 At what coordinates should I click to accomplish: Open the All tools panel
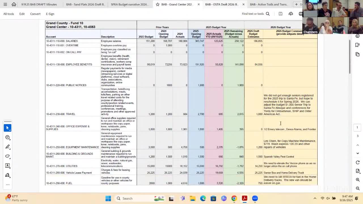[x=9, y=14]
